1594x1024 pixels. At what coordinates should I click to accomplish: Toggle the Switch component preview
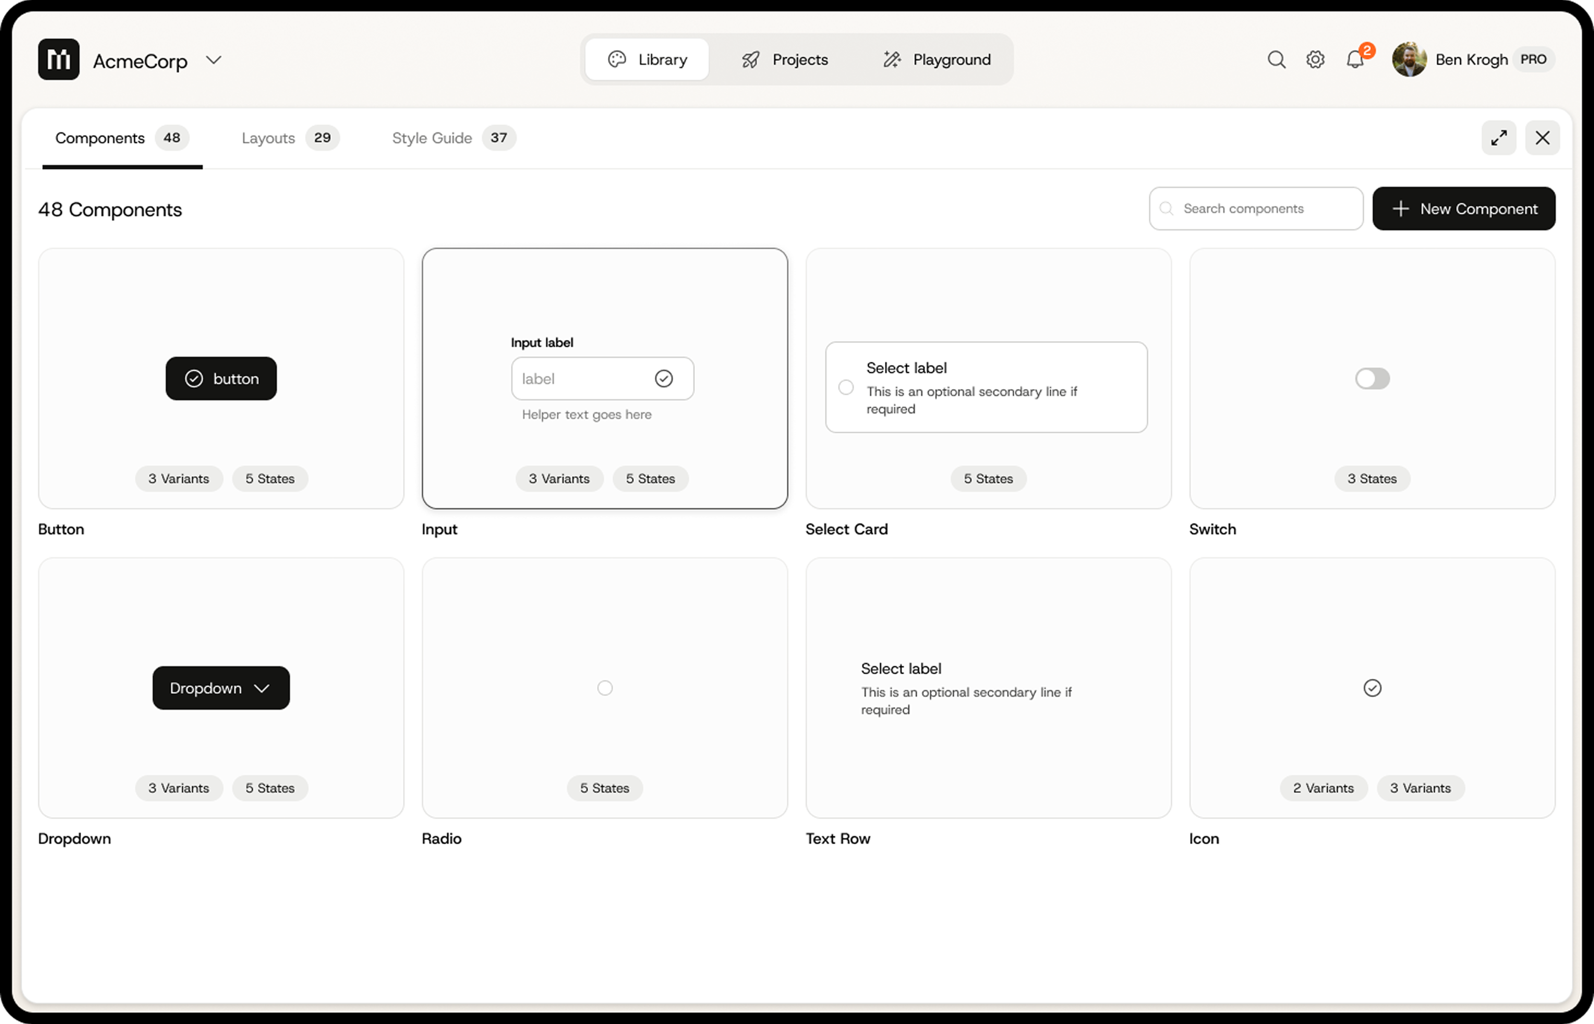coord(1372,379)
